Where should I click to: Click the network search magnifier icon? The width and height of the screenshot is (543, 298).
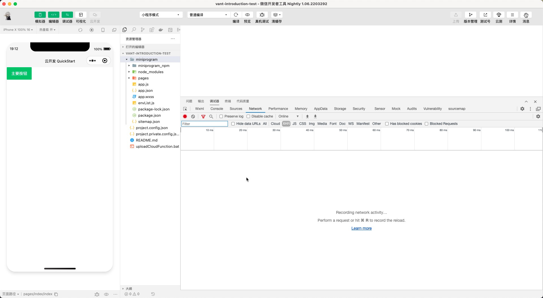click(x=211, y=116)
